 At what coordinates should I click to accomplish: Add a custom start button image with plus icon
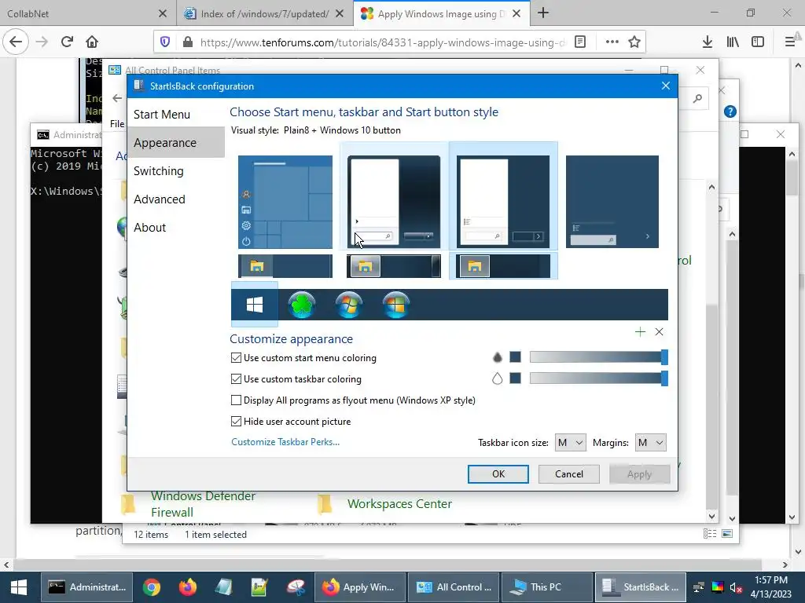click(640, 332)
